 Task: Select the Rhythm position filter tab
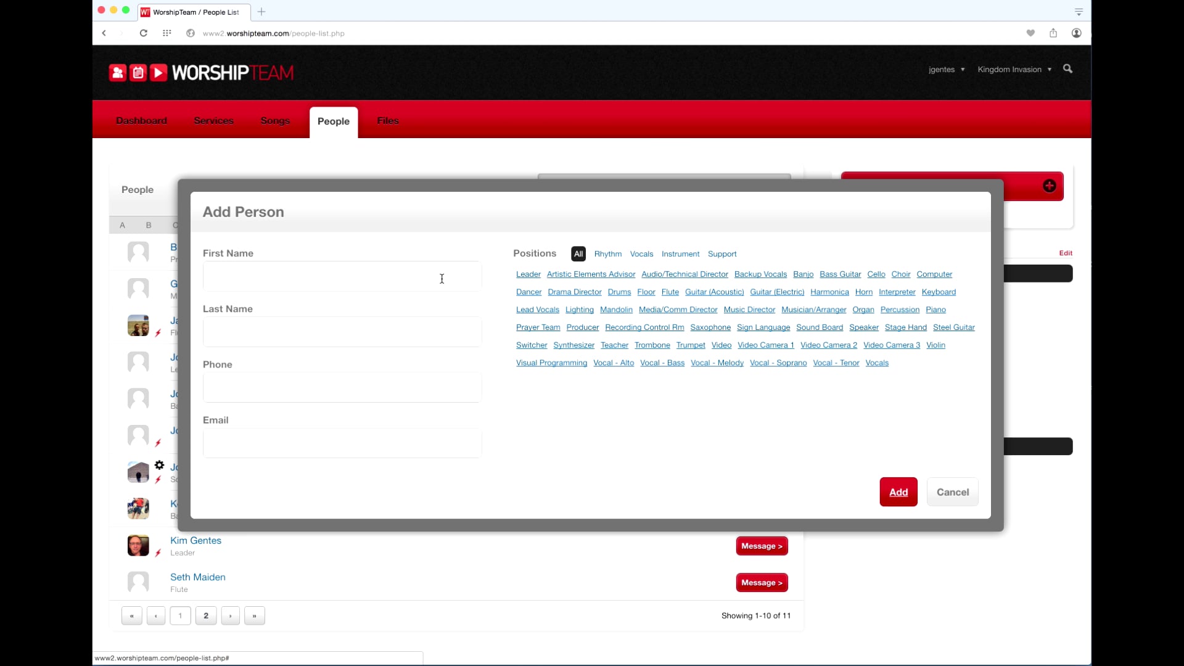pyautogui.click(x=607, y=253)
